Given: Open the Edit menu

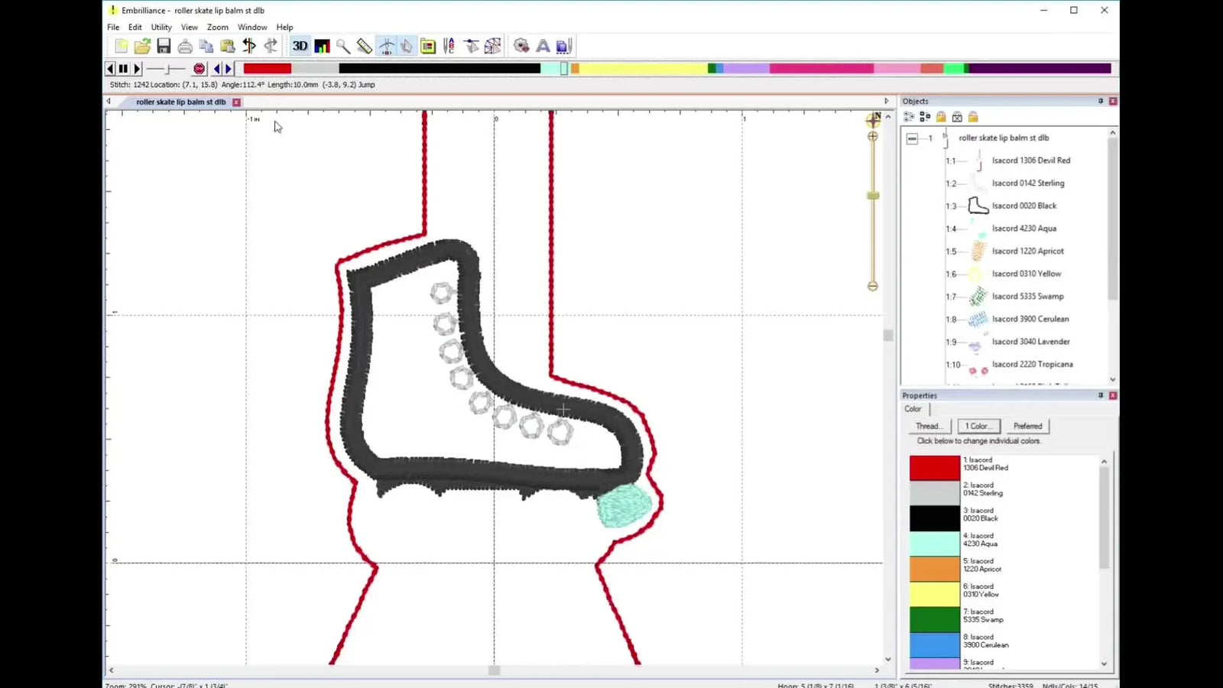Looking at the screenshot, I should click(x=135, y=28).
